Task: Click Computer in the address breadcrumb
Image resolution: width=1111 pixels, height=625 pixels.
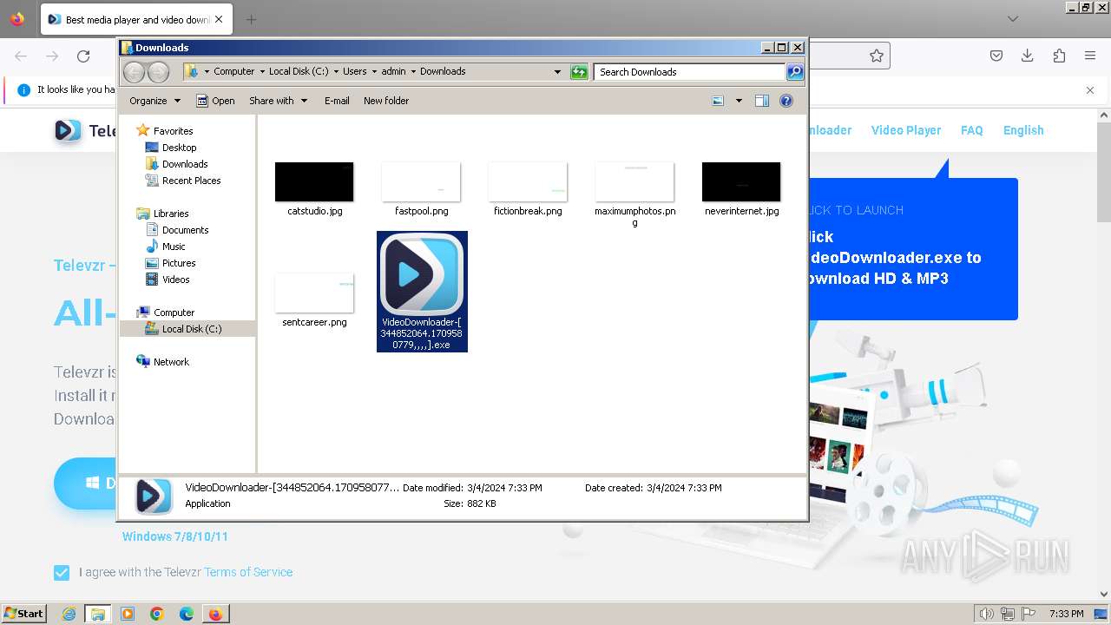Action: click(234, 71)
